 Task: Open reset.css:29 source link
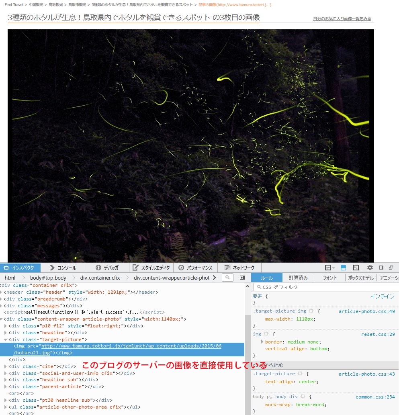point(378,334)
